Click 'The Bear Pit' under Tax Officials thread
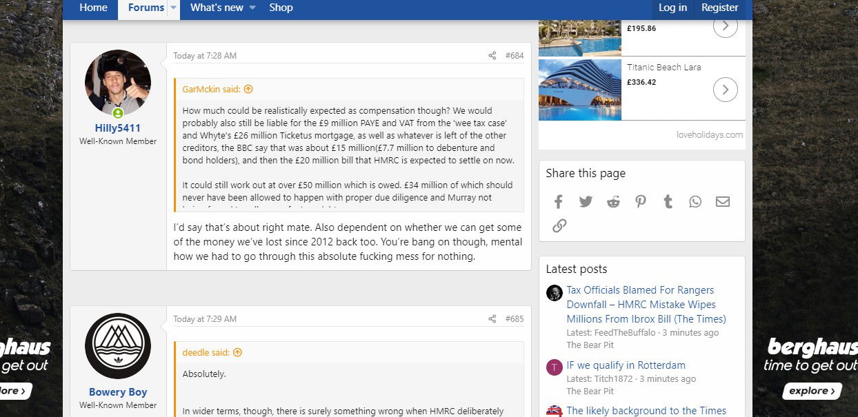This screenshot has width=858, height=417. coord(590,345)
